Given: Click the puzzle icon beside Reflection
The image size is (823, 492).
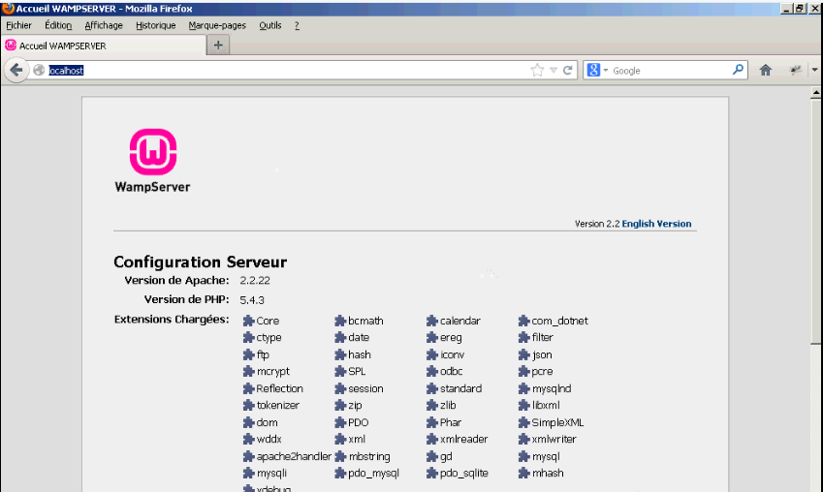Looking at the screenshot, I should (249, 388).
